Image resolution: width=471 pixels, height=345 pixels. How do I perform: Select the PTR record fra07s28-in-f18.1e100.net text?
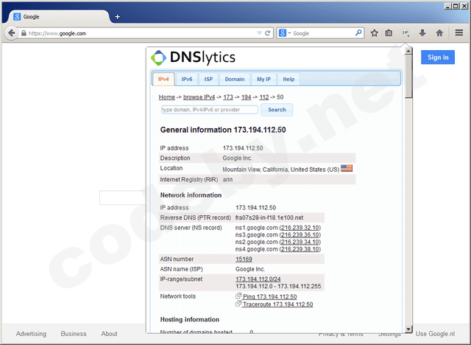(x=269, y=217)
